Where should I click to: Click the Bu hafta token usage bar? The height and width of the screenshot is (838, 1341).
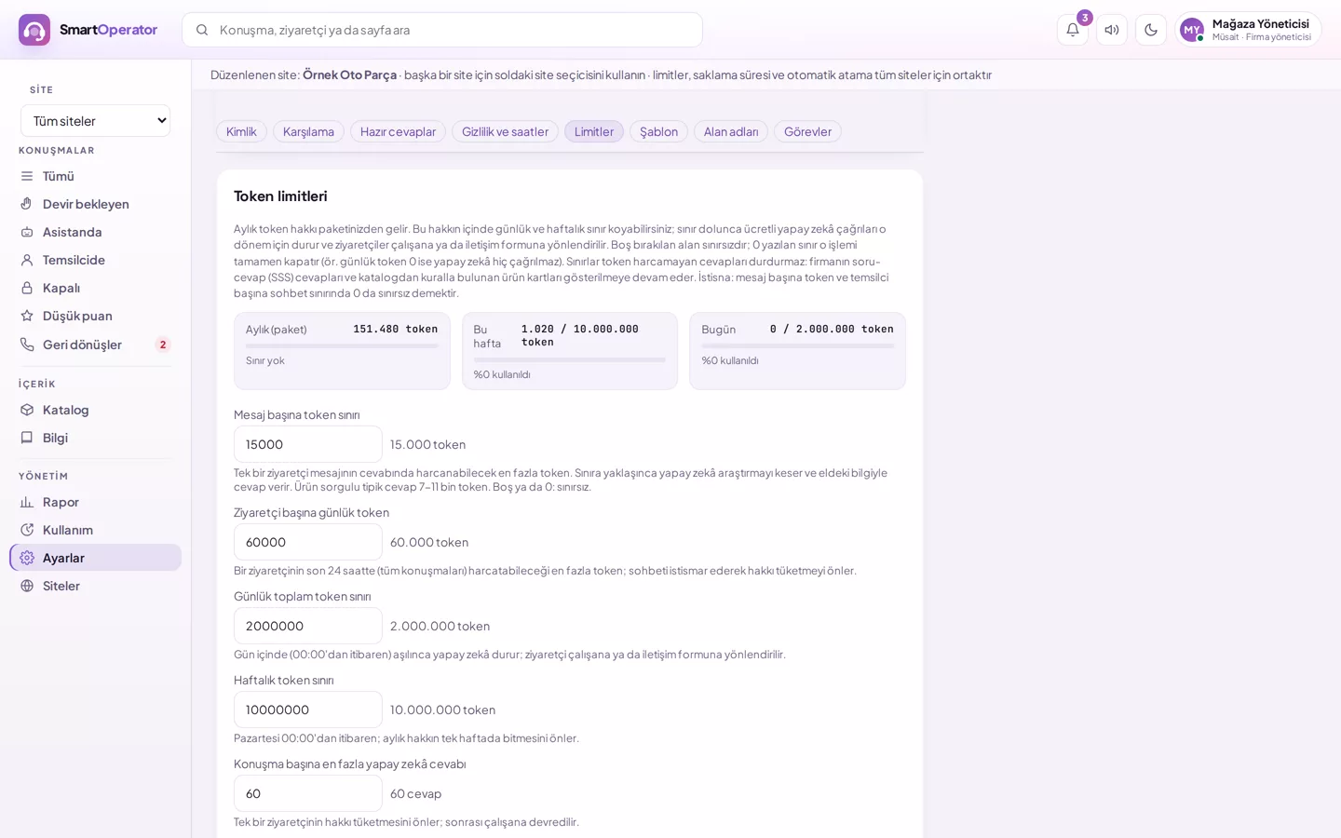tap(570, 359)
